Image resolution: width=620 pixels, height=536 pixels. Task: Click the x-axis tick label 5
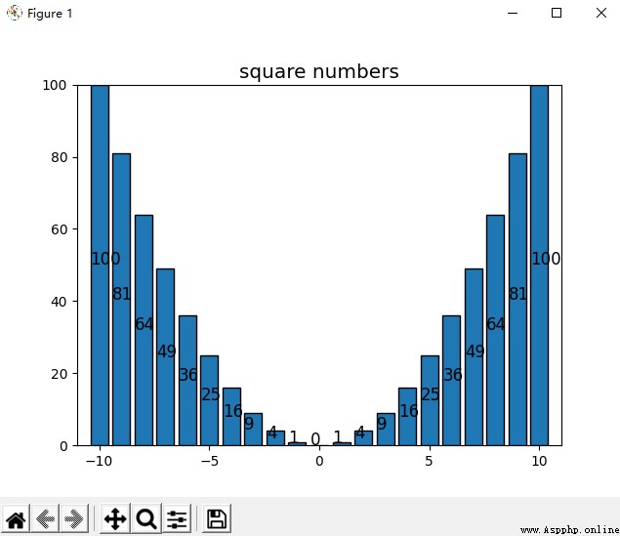point(429,461)
